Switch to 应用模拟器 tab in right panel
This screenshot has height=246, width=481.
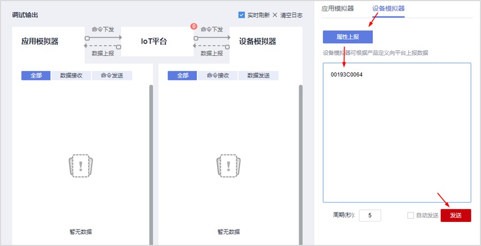tap(337, 9)
